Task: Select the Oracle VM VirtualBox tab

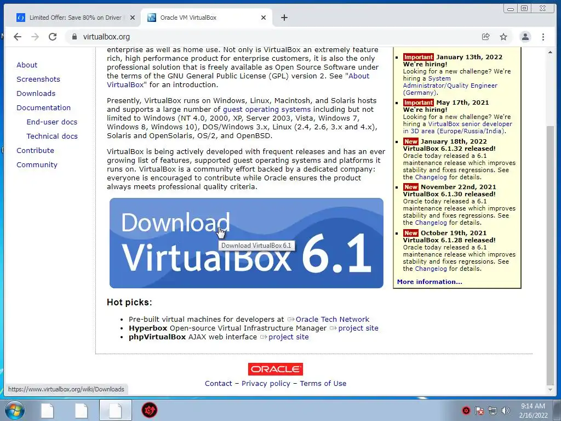Action: point(207,18)
